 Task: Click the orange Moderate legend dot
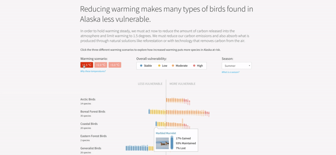173,66
